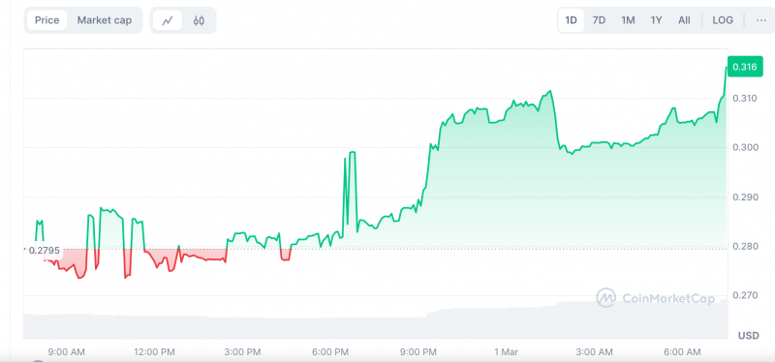Choose the 7D time range

[599, 20]
